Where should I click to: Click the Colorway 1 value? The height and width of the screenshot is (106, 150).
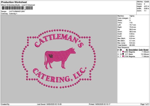pyautogui.click(x=13, y=14)
